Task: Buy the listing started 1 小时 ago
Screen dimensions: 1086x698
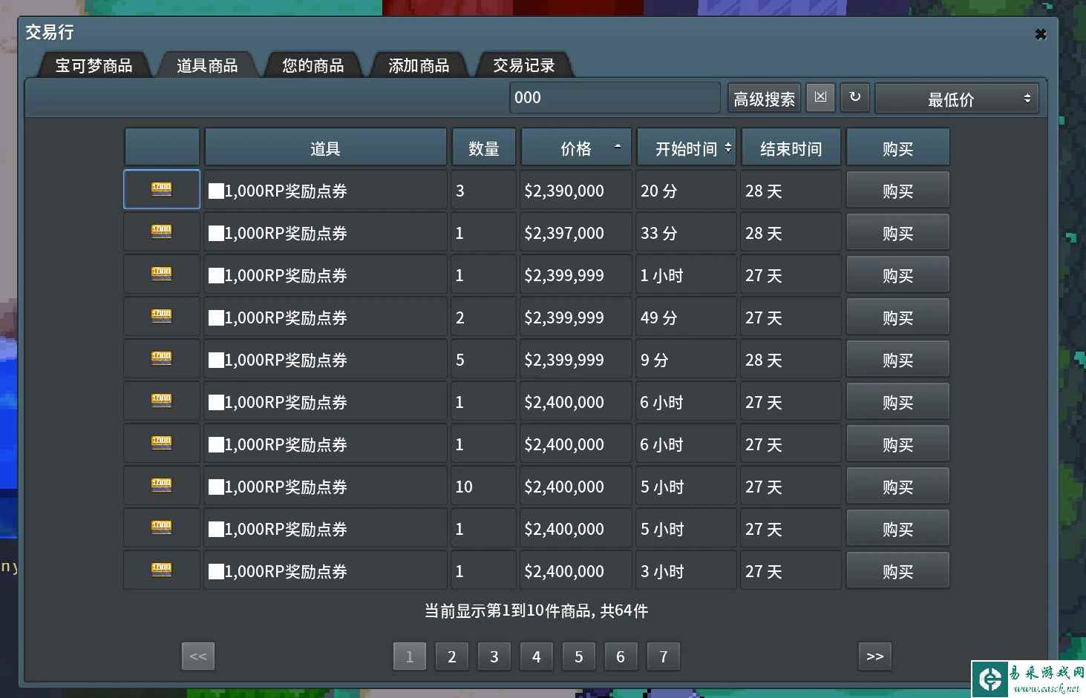Action: pyautogui.click(x=897, y=275)
